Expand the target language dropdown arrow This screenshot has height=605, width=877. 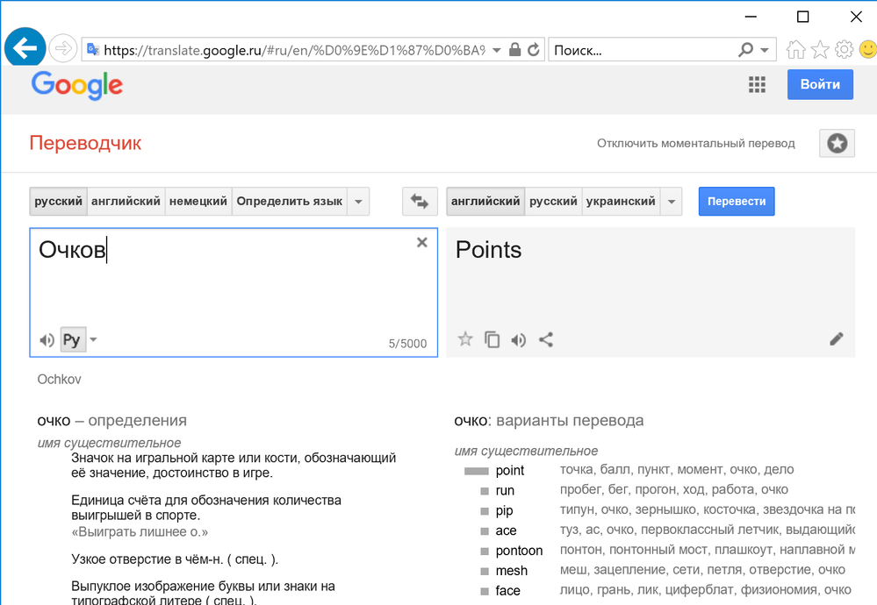click(672, 202)
